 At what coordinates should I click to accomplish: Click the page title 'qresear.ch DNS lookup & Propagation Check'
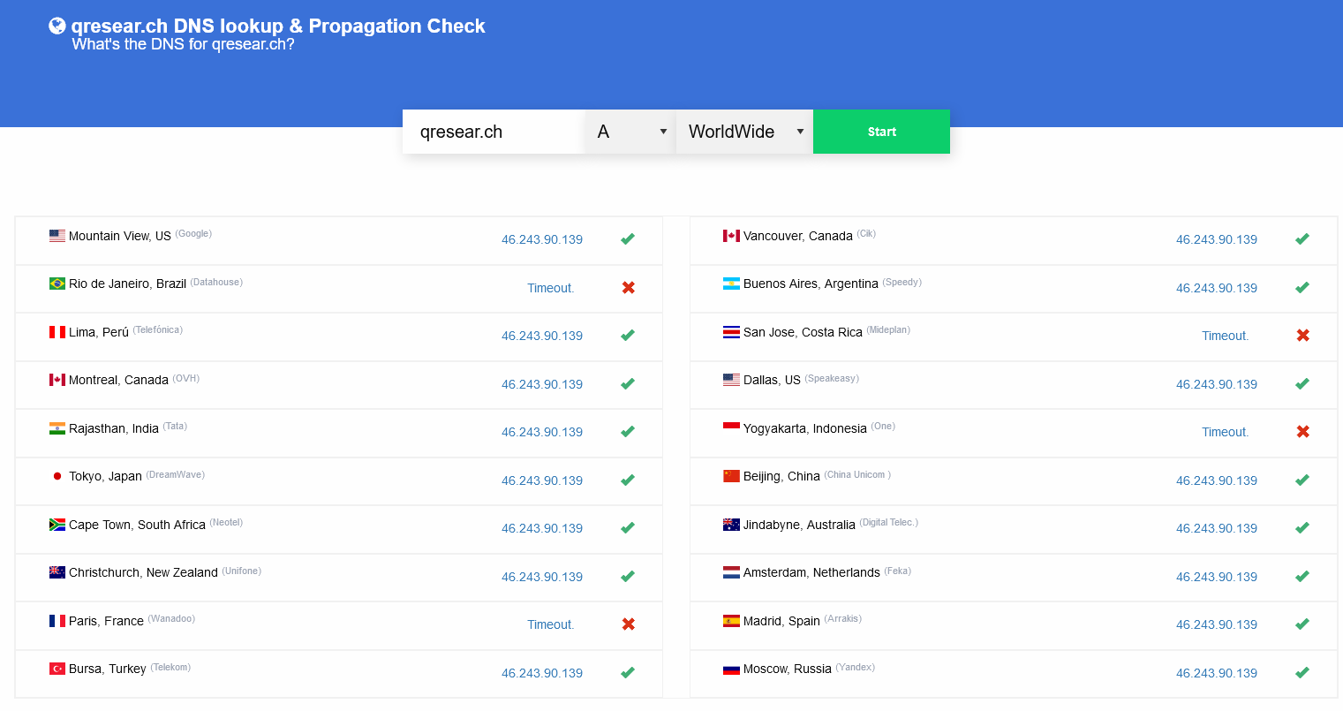click(278, 26)
